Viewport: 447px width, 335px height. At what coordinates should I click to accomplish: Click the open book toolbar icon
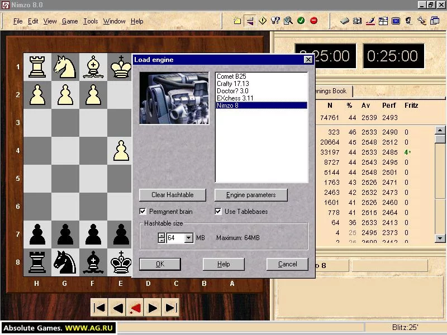357,21
